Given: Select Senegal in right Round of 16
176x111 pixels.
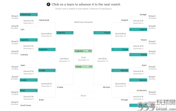Looking at the screenshot, I should tap(138, 15).
